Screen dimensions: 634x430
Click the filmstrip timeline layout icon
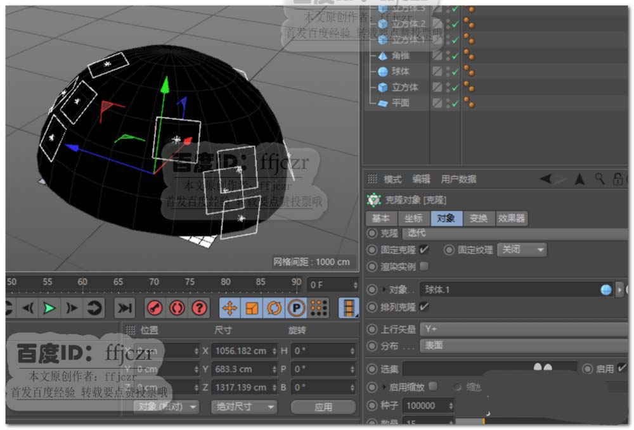coord(349,308)
